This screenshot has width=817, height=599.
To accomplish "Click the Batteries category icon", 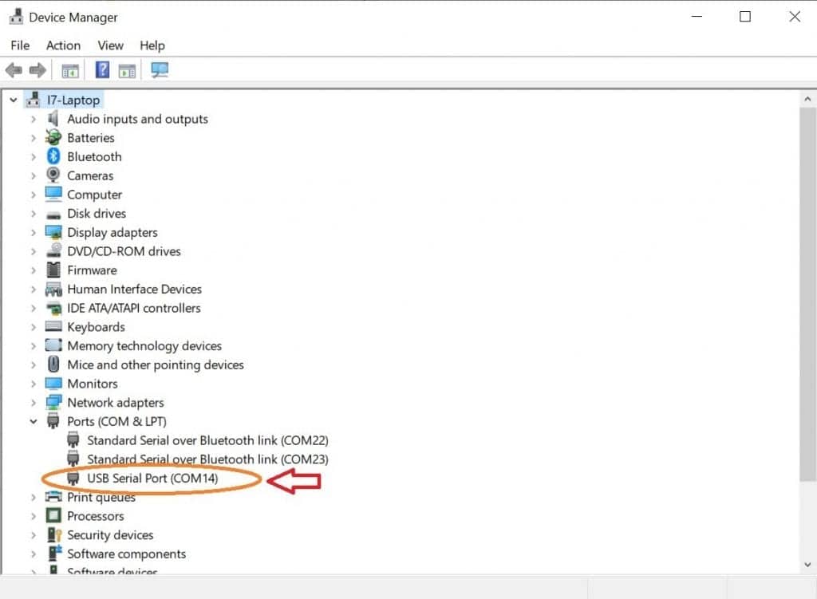I will pyautogui.click(x=53, y=137).
